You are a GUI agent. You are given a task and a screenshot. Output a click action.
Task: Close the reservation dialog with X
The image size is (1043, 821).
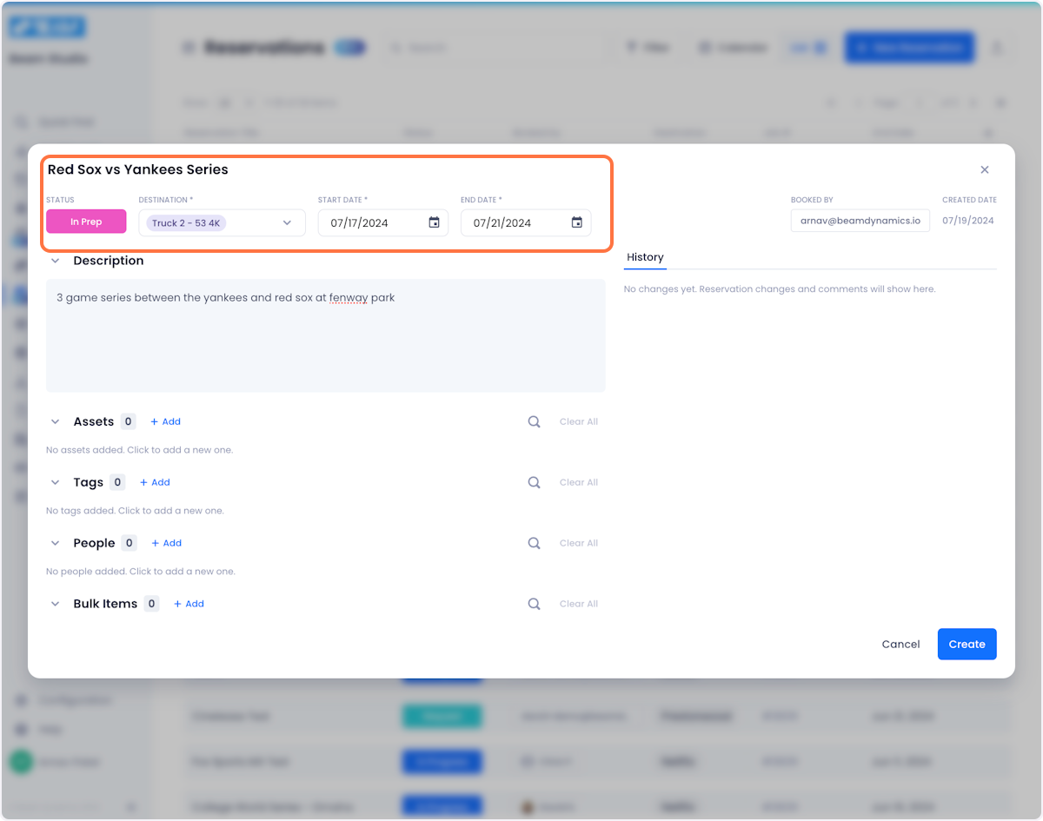click(985, 169)
